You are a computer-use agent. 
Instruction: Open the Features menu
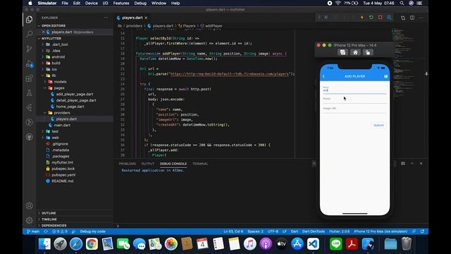click(121, 3)
